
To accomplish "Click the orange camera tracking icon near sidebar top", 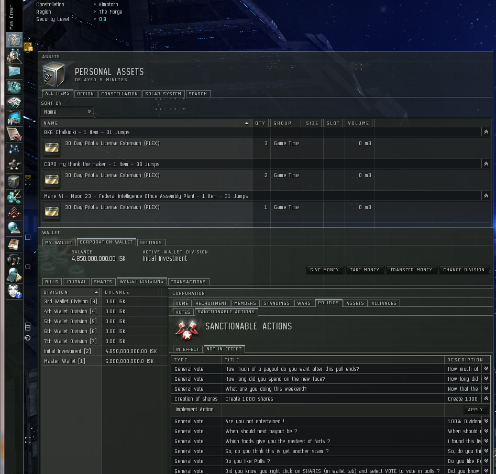I will pos(28,48).
